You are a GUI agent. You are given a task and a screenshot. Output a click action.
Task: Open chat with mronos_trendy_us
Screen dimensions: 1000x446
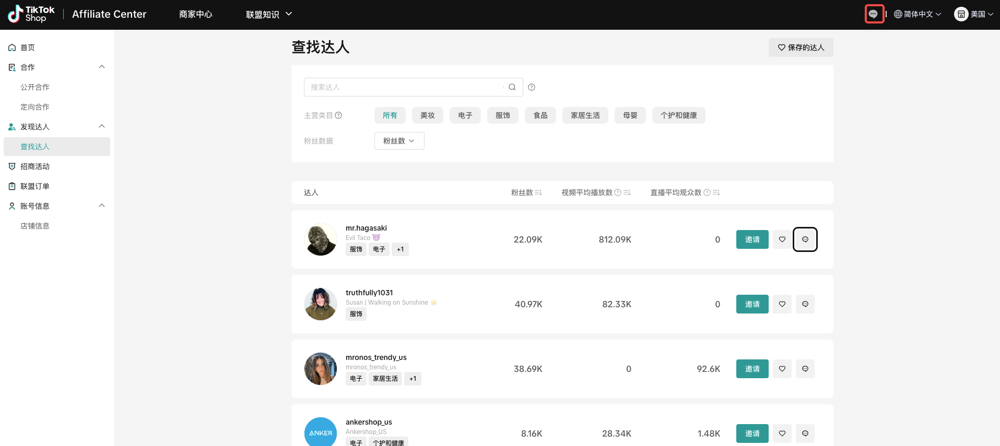point(805,369)
